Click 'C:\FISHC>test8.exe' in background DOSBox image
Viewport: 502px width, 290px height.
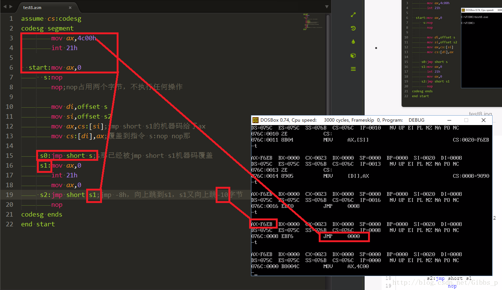(x=475, y=17)
